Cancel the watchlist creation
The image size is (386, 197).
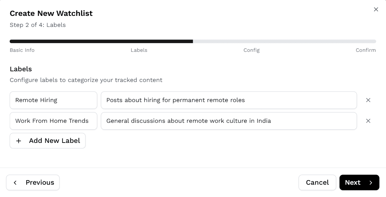click(x=317, y=182)
